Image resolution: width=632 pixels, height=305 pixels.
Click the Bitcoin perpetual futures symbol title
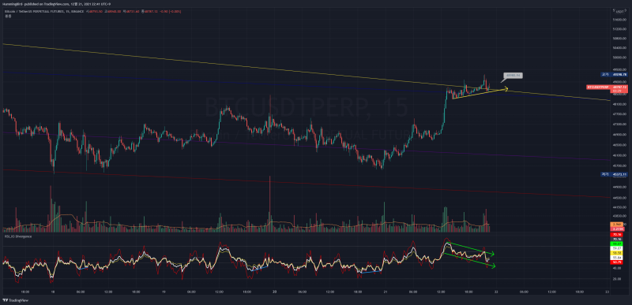[x=44, y=11]
